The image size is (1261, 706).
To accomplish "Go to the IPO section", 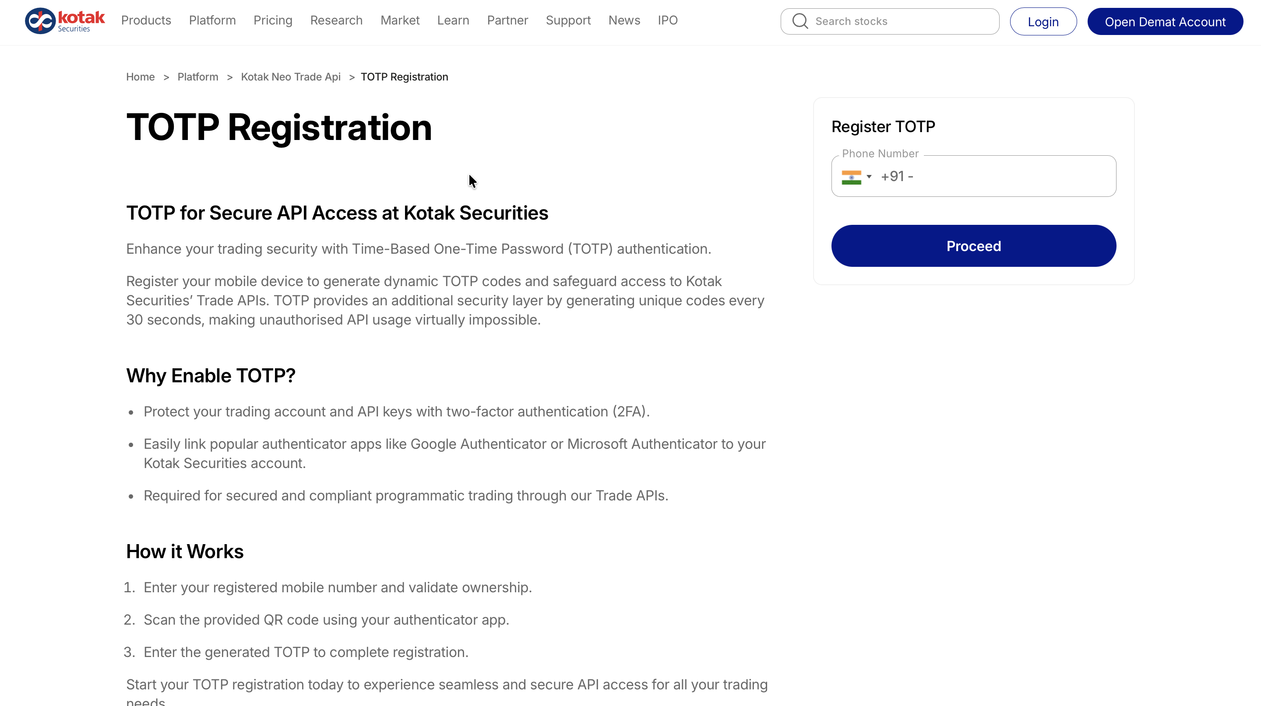I will 667,21.
